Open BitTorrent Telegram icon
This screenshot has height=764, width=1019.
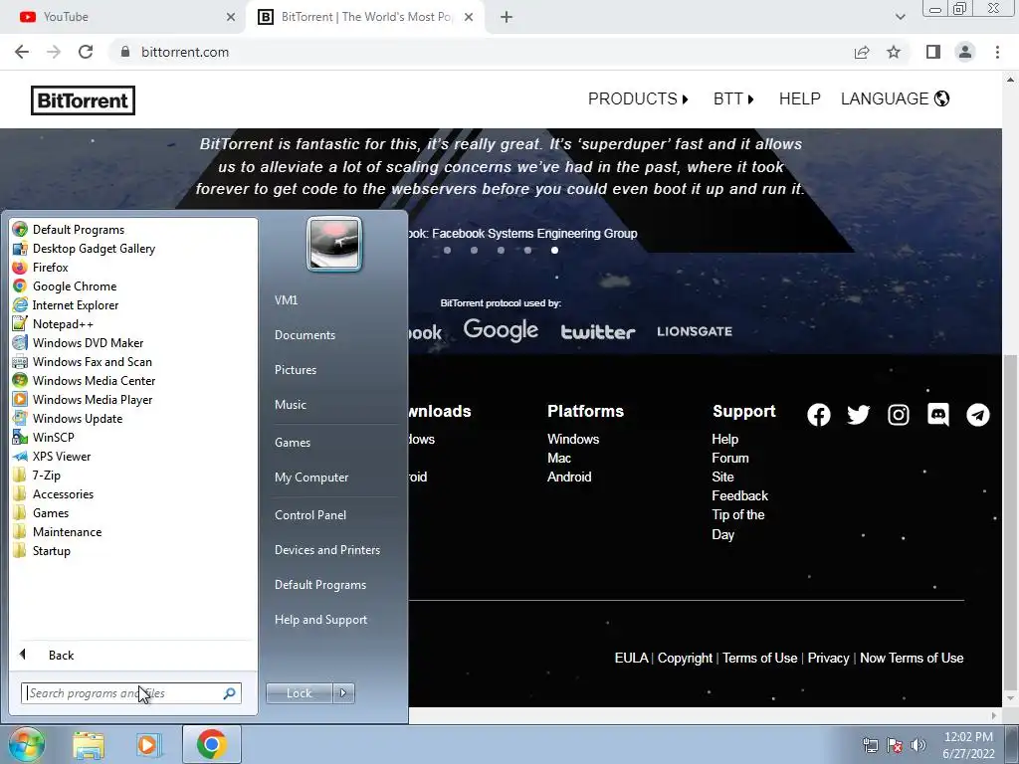[x=978, y=415]
